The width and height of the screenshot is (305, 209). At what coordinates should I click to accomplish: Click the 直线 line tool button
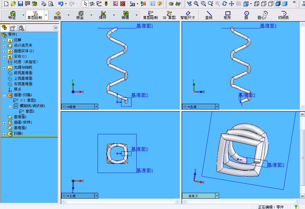pyautogui.click(x=209, y=15)
